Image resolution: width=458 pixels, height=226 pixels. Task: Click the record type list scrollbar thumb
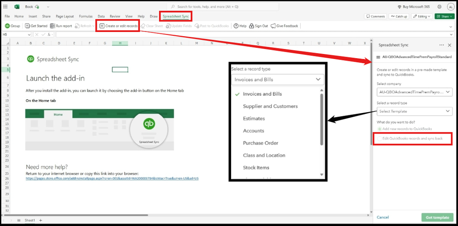(x=321, y=119)
